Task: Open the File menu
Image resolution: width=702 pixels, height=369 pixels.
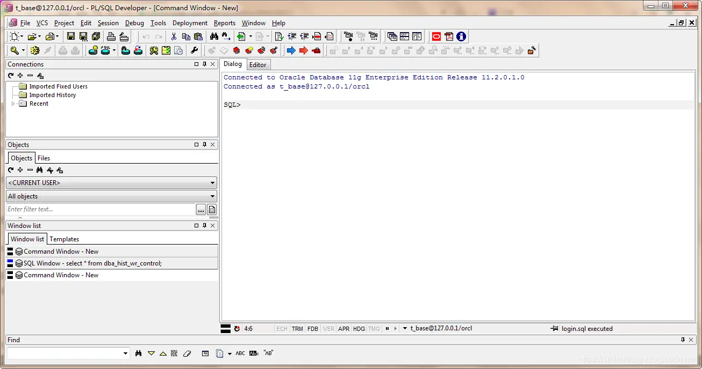Action: click(25, 23)
